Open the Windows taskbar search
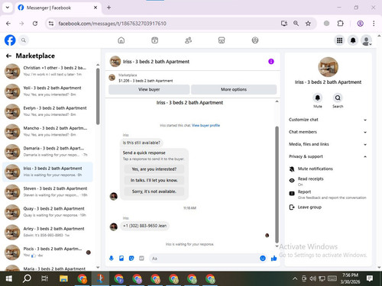This screenshot has width=382, height=286. 27,279
